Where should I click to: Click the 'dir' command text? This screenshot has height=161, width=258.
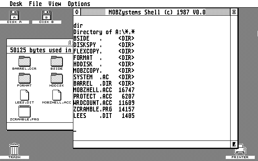(x=78, y=25)
